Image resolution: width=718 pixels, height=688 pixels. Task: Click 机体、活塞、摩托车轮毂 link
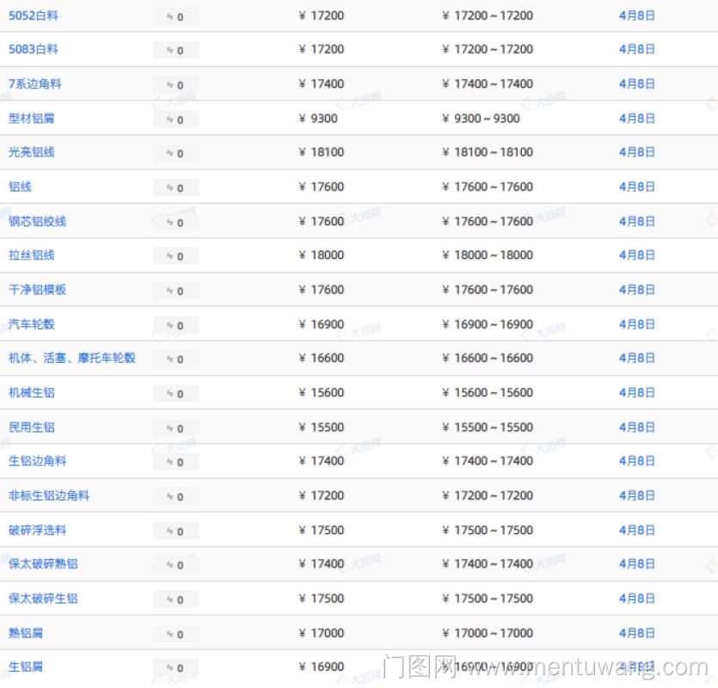[72, 358]
